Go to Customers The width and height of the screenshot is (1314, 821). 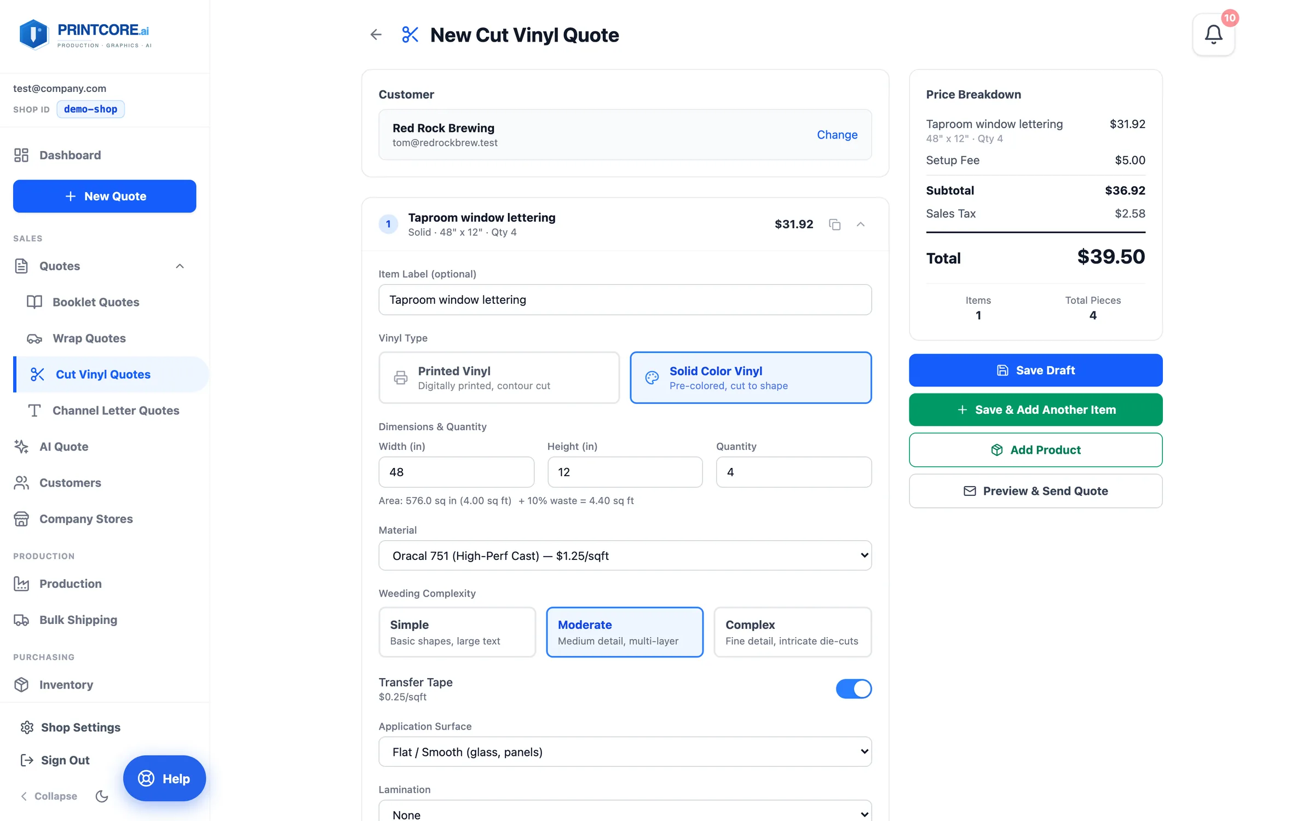click(x=105, y=483)
